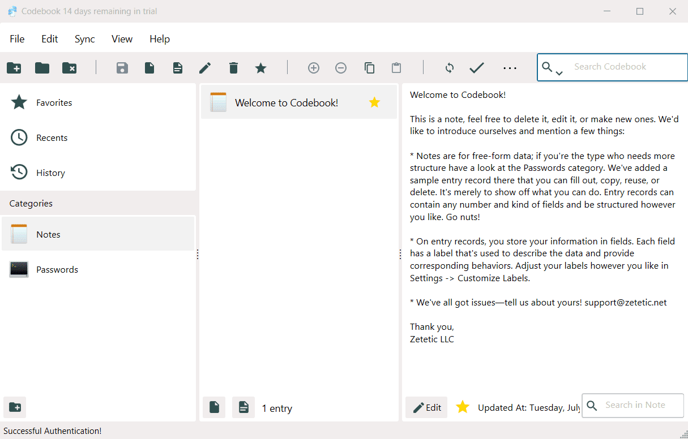Click the splitter handle between entry list and note

pyautogui.click(x=400, y=255)
